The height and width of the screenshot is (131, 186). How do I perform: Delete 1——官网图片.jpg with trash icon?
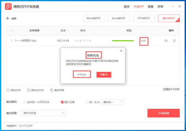pos(174,41)
